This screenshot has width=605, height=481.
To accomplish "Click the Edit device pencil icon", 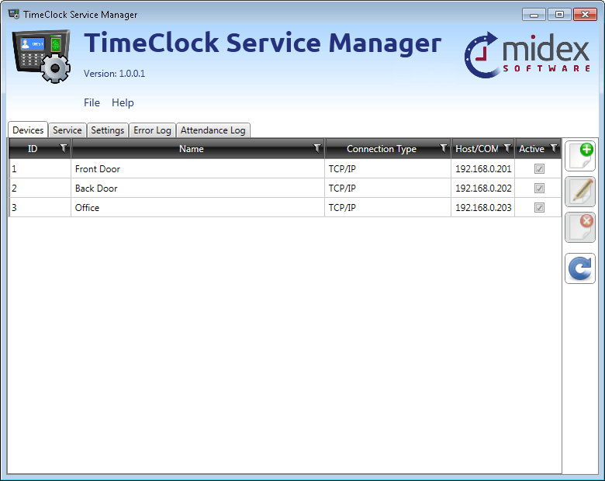I will [x=580, y=192].
